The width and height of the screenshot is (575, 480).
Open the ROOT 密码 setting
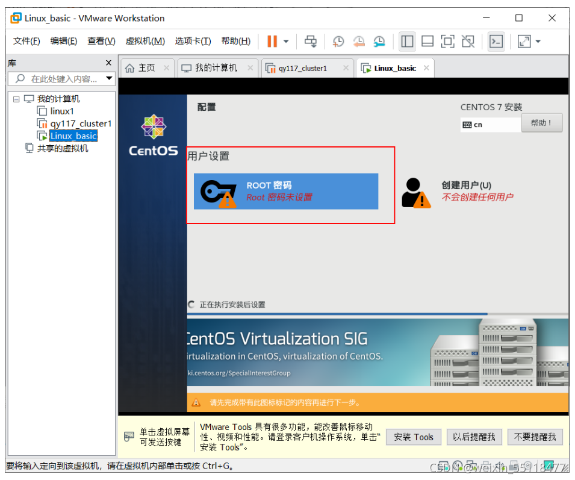286,192
